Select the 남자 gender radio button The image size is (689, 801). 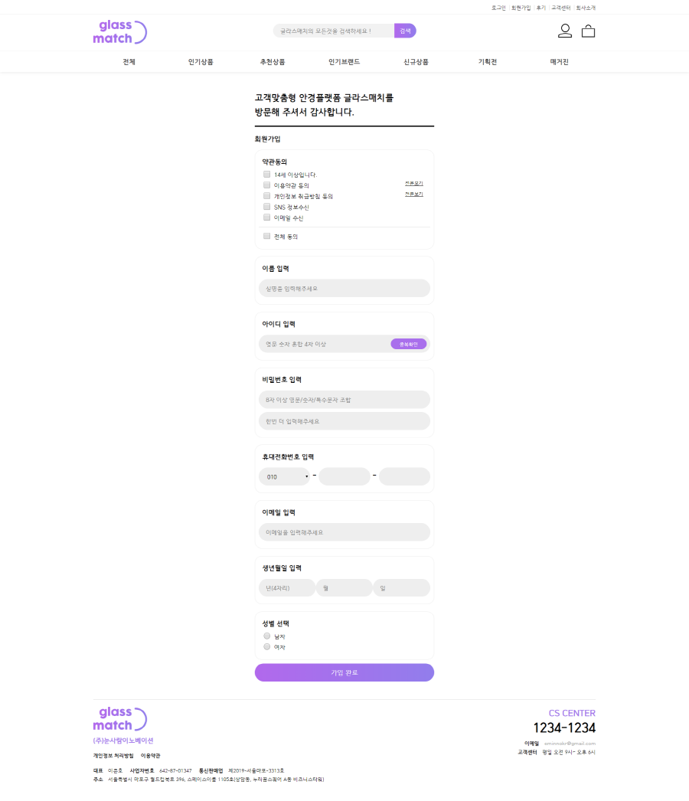tap(267, 636)
